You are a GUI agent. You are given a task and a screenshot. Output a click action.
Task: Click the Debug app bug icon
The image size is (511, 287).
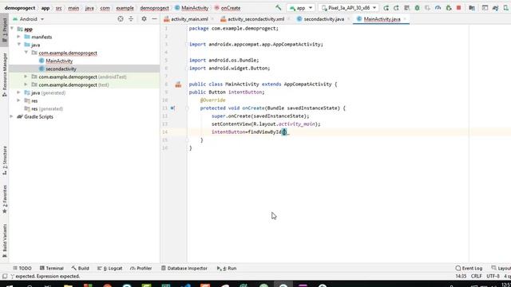tap(417, 7)
